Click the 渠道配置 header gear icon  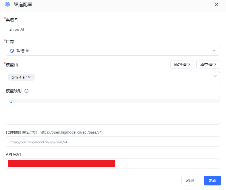coord(7,4)
